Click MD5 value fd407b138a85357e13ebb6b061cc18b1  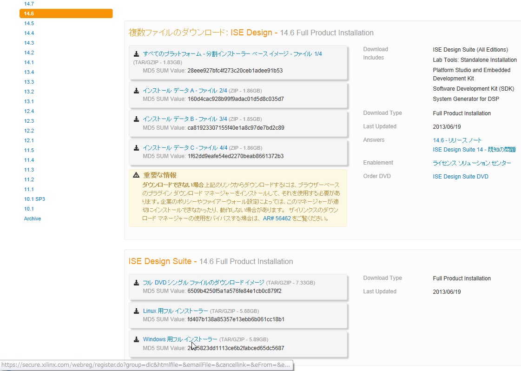click(236, 319)
